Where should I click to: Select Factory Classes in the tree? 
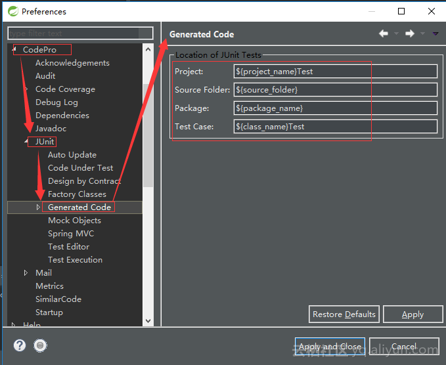pos(77,194)
